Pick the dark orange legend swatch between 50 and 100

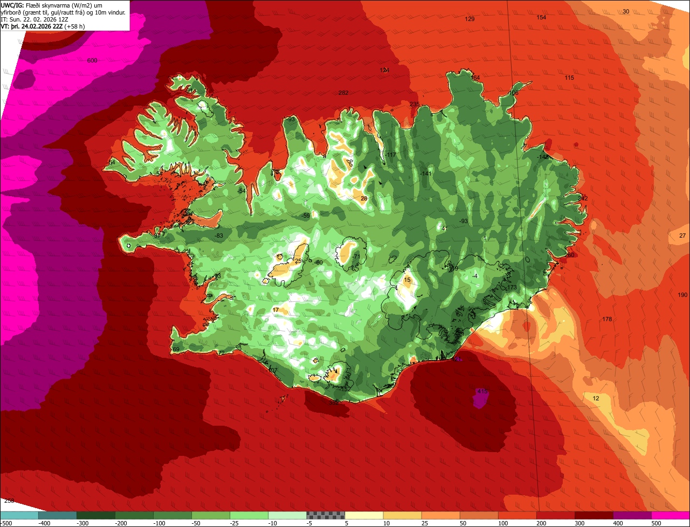click(479, 515)
